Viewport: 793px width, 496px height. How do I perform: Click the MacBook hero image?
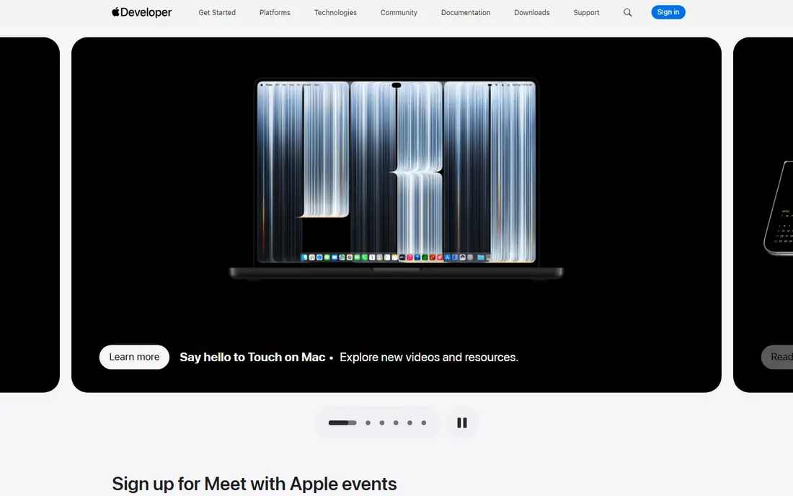click(396, 179)
